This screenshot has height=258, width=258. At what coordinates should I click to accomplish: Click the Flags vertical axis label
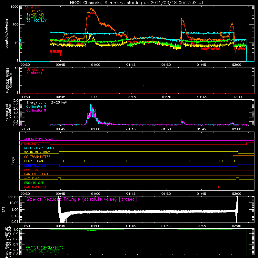pyautogui.click(x=13, y=161)
